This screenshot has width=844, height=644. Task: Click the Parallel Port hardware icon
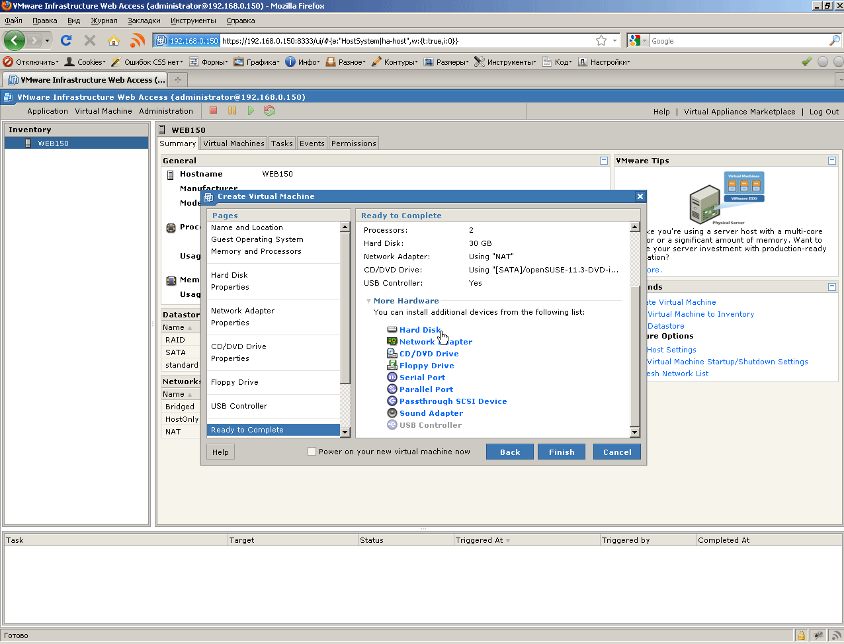click(392, 389)
